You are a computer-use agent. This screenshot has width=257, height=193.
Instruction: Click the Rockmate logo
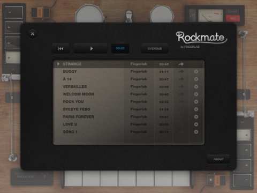[x=201, y=38]
